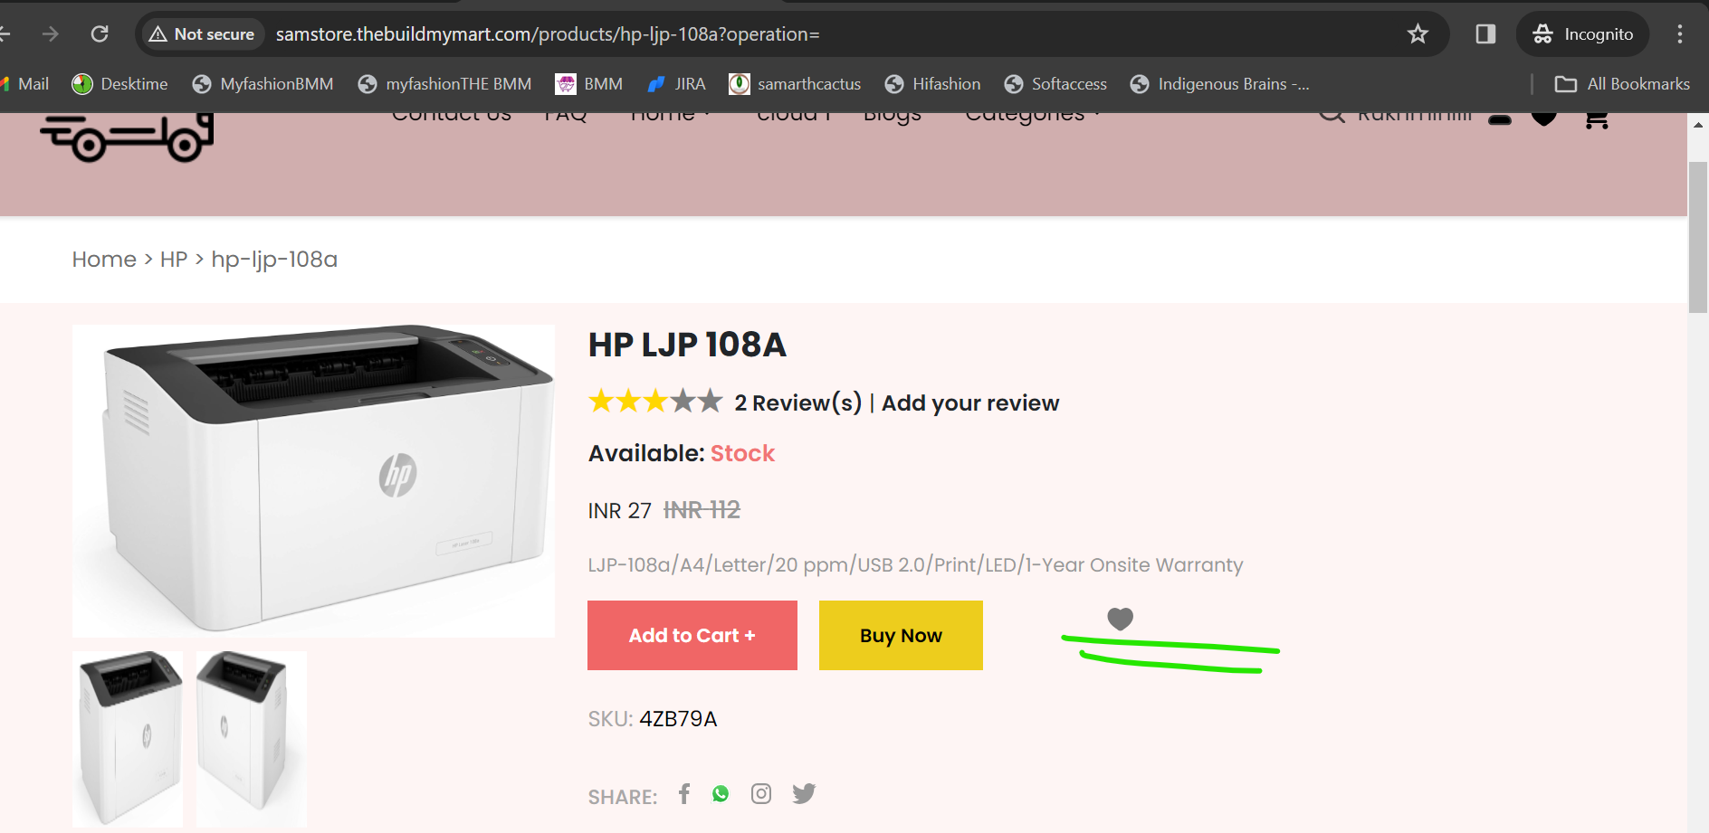1709x833 pixels.
Task: Click the Not secure site info chip
Action: click(x=202, y=34)
